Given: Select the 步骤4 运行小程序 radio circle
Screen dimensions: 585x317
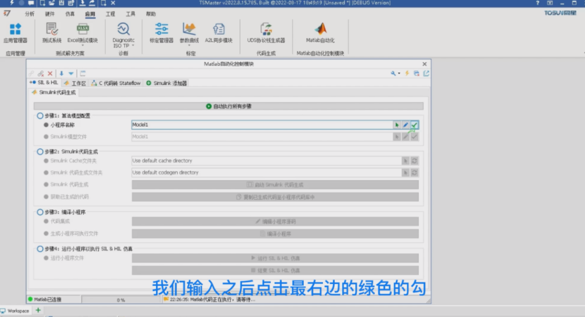Looking at the screenshot, I should tap(40, 249).
